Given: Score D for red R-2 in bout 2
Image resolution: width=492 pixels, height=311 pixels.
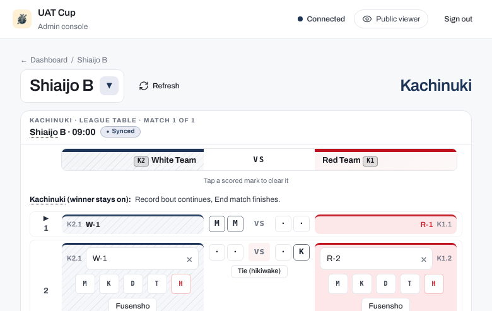Looking at the screenshot, I should tap(385, 284).
